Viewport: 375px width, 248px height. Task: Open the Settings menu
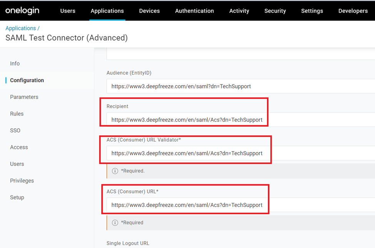click(312, 11)
